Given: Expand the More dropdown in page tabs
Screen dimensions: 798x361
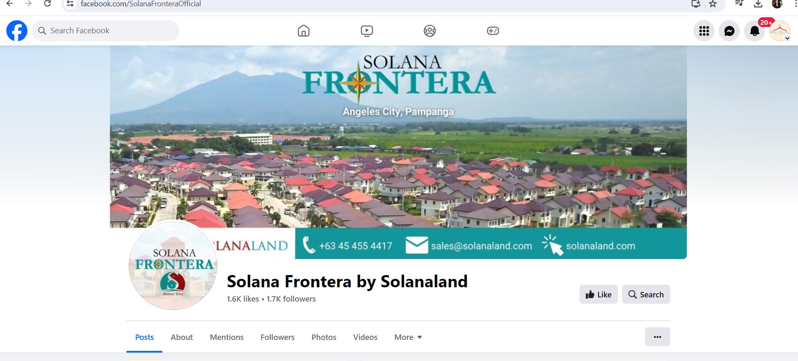Looking at the screenshot, I should [x=408, y=337].
